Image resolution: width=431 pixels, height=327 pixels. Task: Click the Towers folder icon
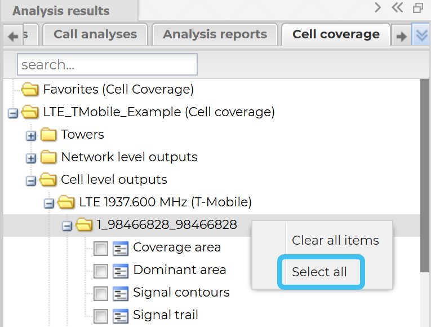pyautogui.click(x=49, y=135)
